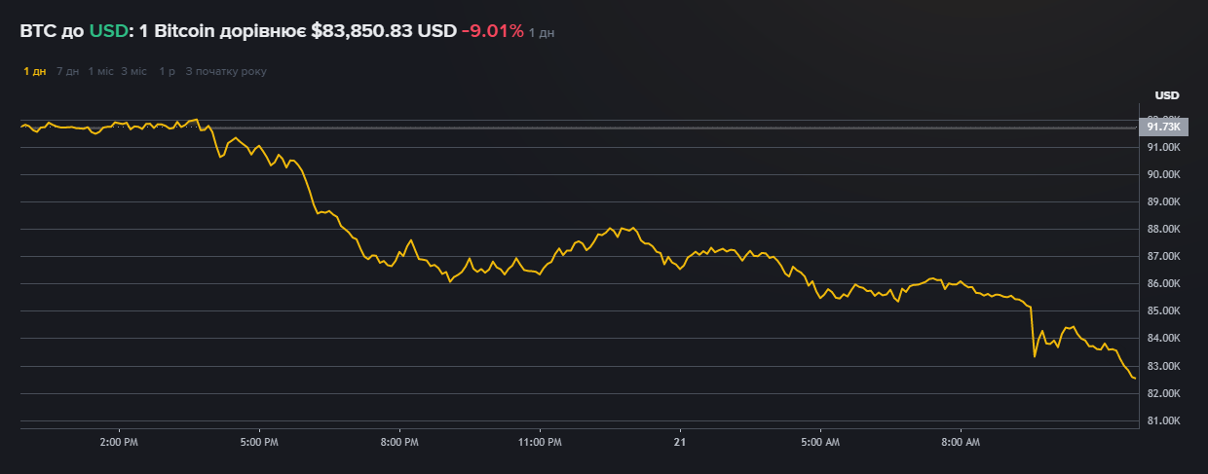Image resolution: width=1208 pixels, height=474 pixels.
Task: Select the "3 міс" chart range
Action: point(134,71)
